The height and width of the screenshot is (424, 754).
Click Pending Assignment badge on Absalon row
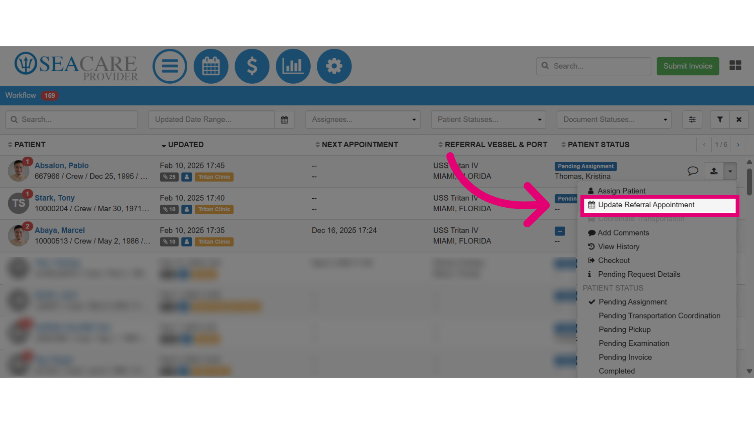coord(586,166)
